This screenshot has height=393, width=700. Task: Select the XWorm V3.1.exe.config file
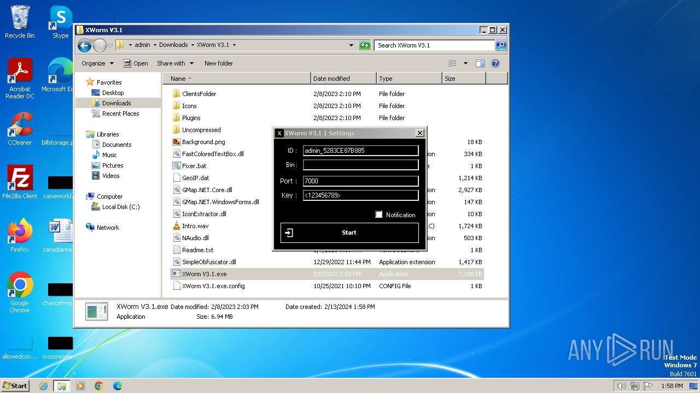213,286
